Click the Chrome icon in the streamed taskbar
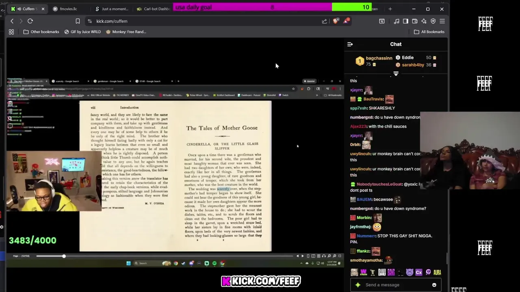Image resolution: width=520 pixels, height=292 pixels. click(175, 263)
